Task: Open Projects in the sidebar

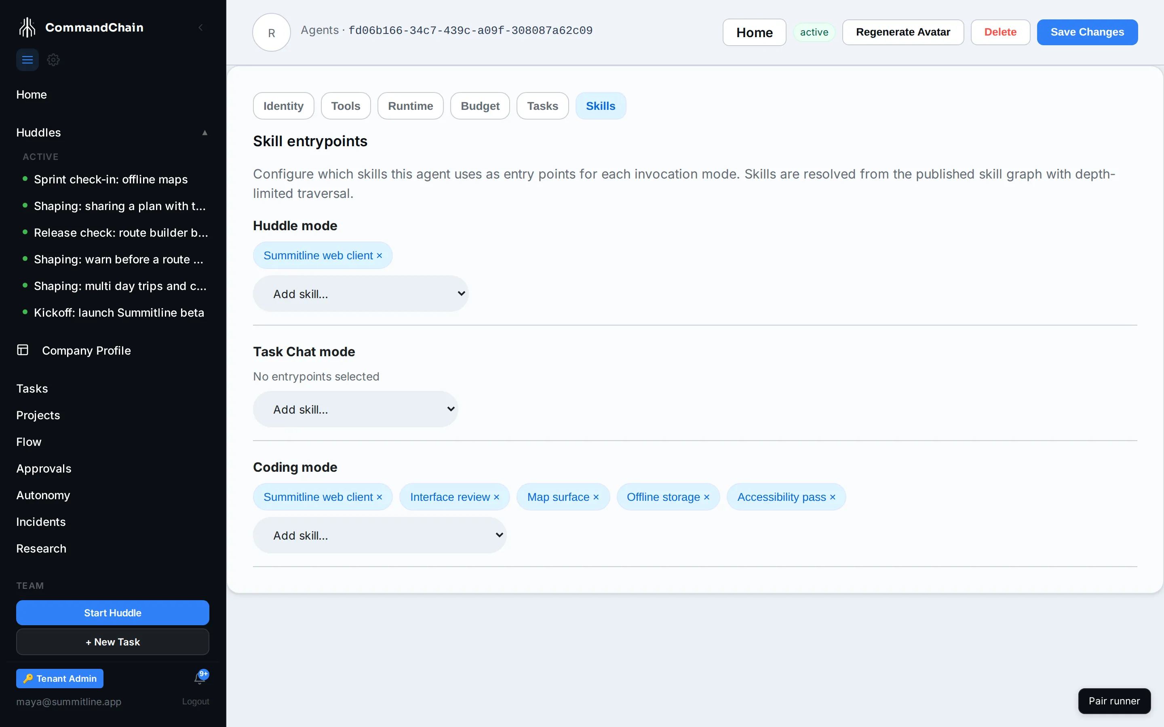Action: (38, 415)
